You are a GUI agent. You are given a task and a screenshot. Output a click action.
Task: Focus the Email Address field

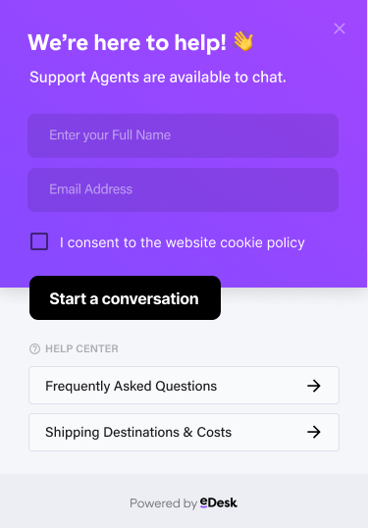[184, 190]
